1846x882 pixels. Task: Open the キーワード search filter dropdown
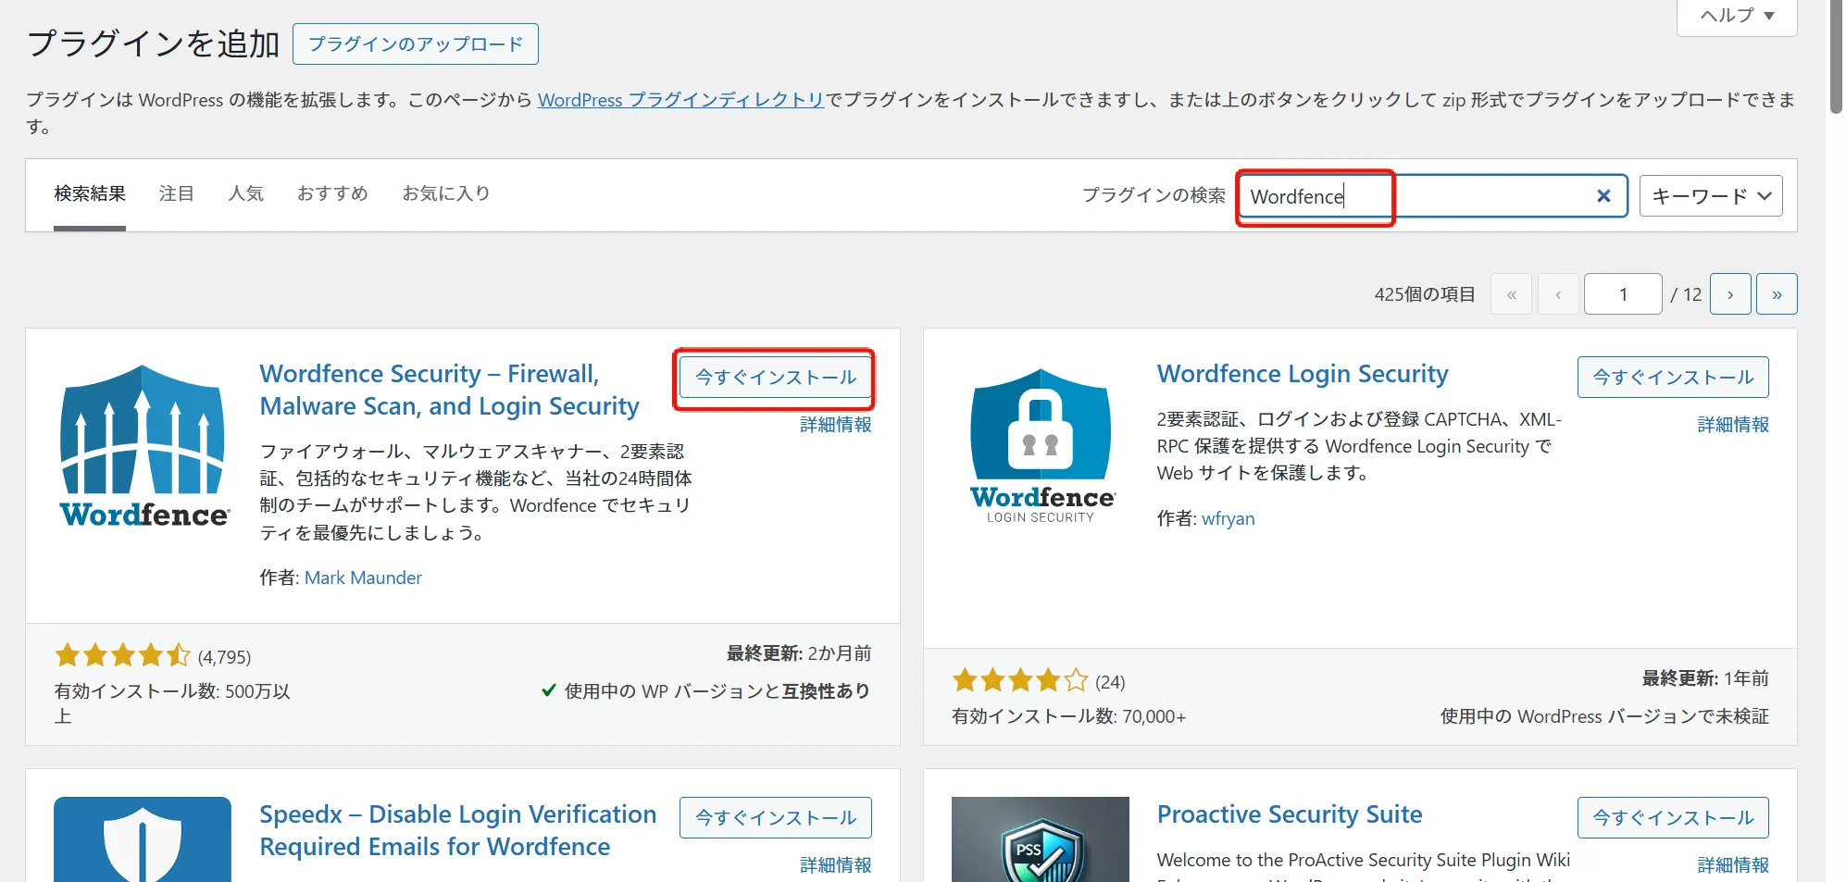point(1709,195)
